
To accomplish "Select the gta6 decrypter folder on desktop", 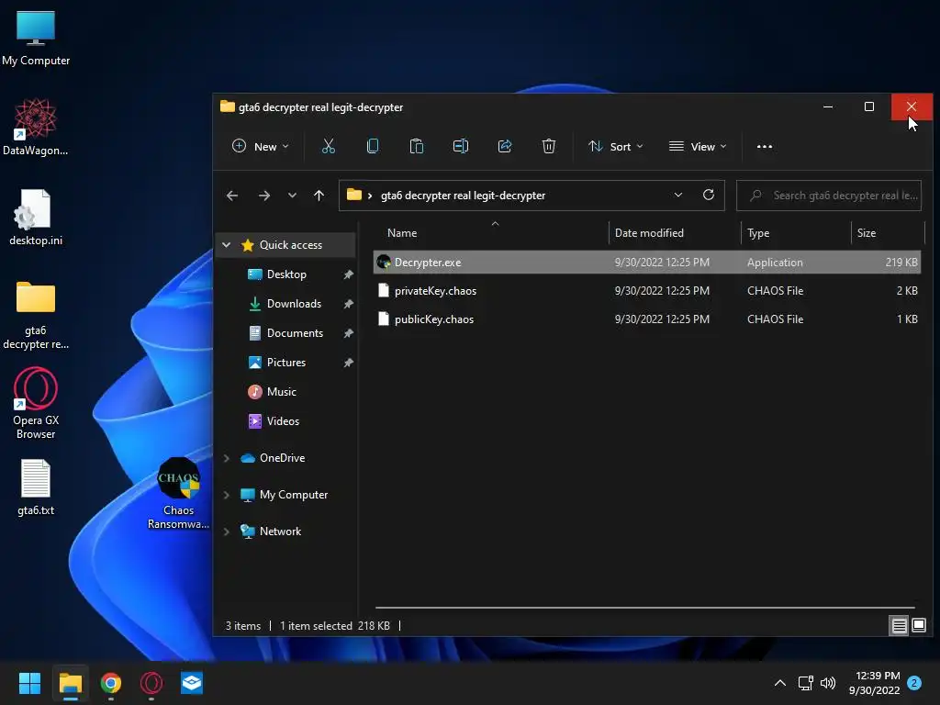I will tap(36, 315).
